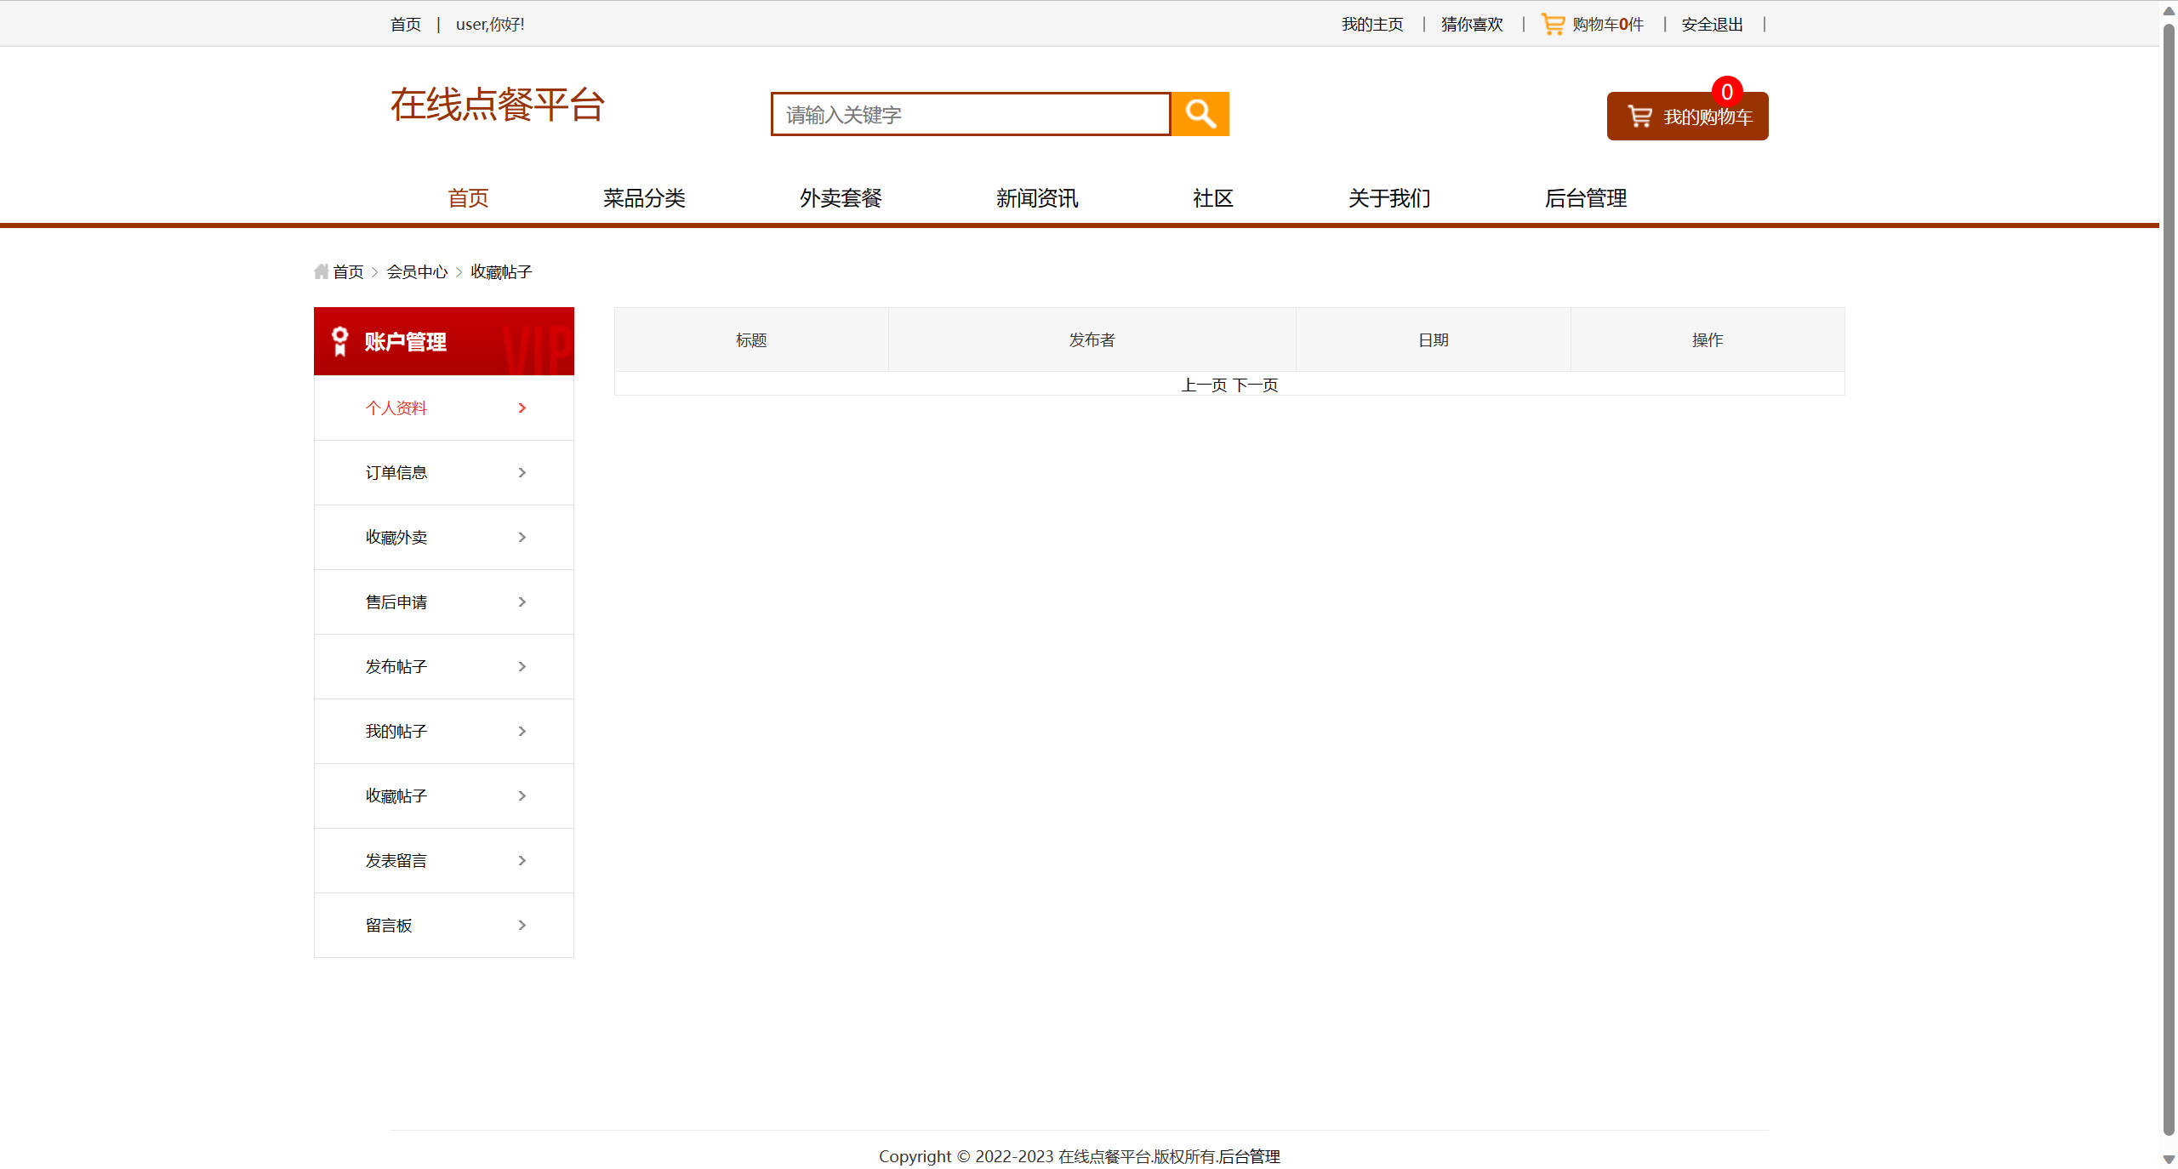Image resolution: width=2178 pixels, height=1169 pixels.
Task: Open the 菜品分类 navigation menu
Action: [x=643, y=198]
